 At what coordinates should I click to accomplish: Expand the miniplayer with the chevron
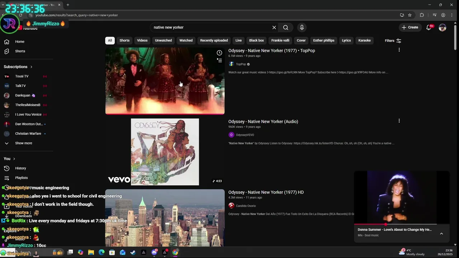441,233
